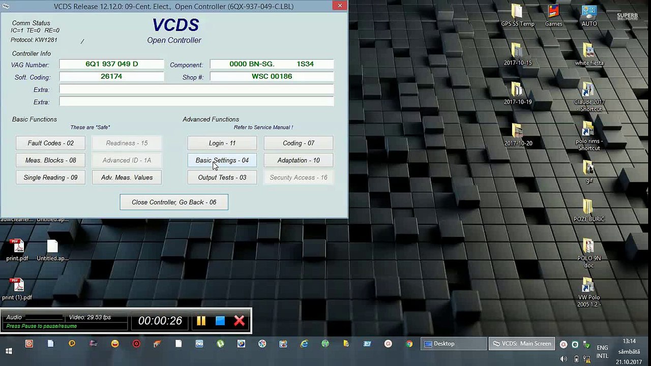Click the recording timer 00:00:26
This screenshot has height=366, width=651.
(160, 321)
